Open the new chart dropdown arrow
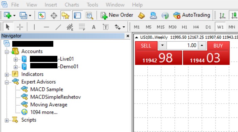This screenshot has width=238, height=132. pyautogui.click(x=14, y=16)
